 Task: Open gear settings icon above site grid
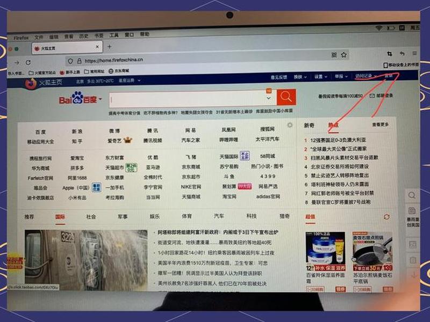[290, 125]
